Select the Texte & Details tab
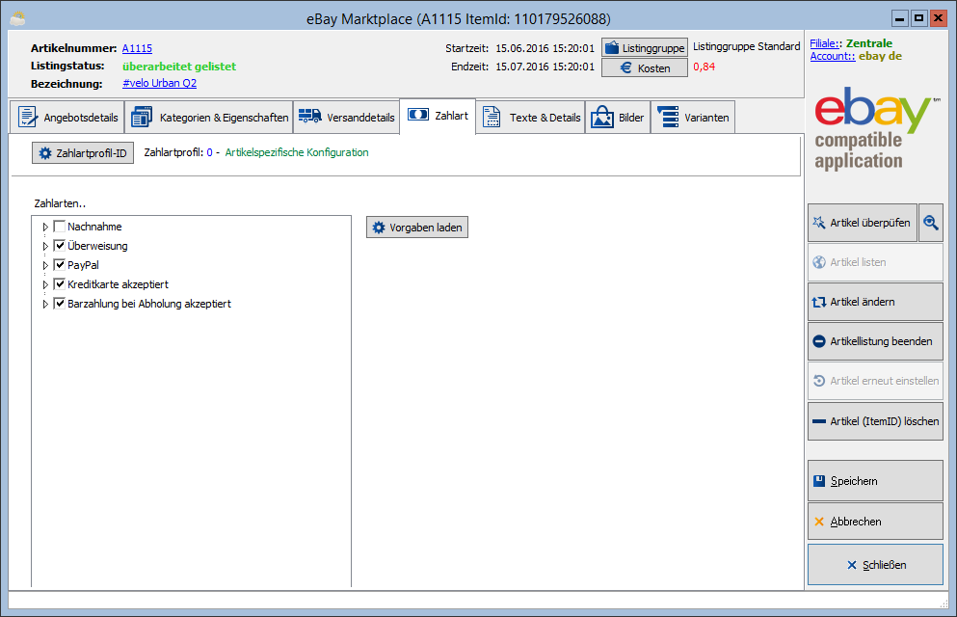The height and width of the screenshot is (617, 957). (x=530, y=118)
